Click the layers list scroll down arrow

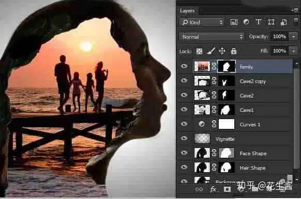[296, 180]
